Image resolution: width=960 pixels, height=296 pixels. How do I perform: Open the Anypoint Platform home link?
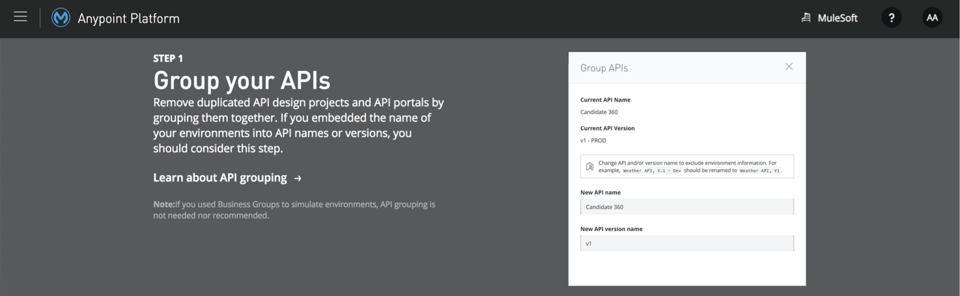coord(128,18)
